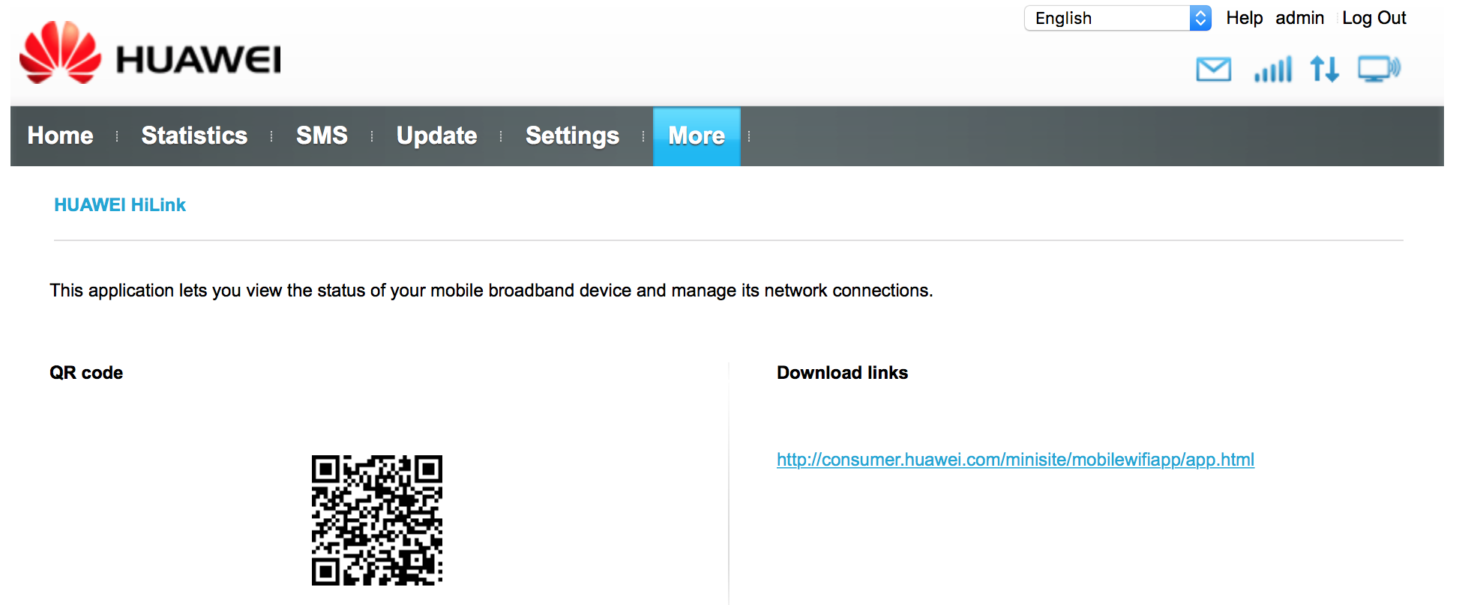
Task: Click the admin user link
Action: (x=1299, y=18)
